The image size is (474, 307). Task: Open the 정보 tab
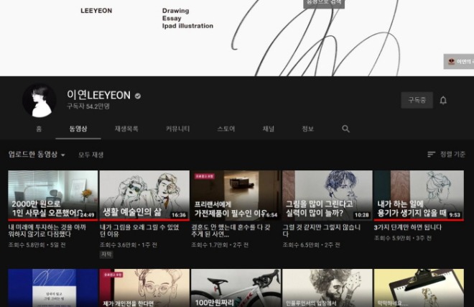tap(307, 129)
